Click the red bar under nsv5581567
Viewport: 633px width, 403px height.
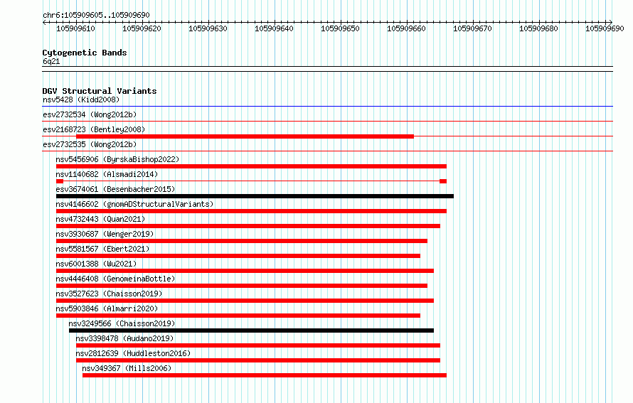(x=238, y=256)
